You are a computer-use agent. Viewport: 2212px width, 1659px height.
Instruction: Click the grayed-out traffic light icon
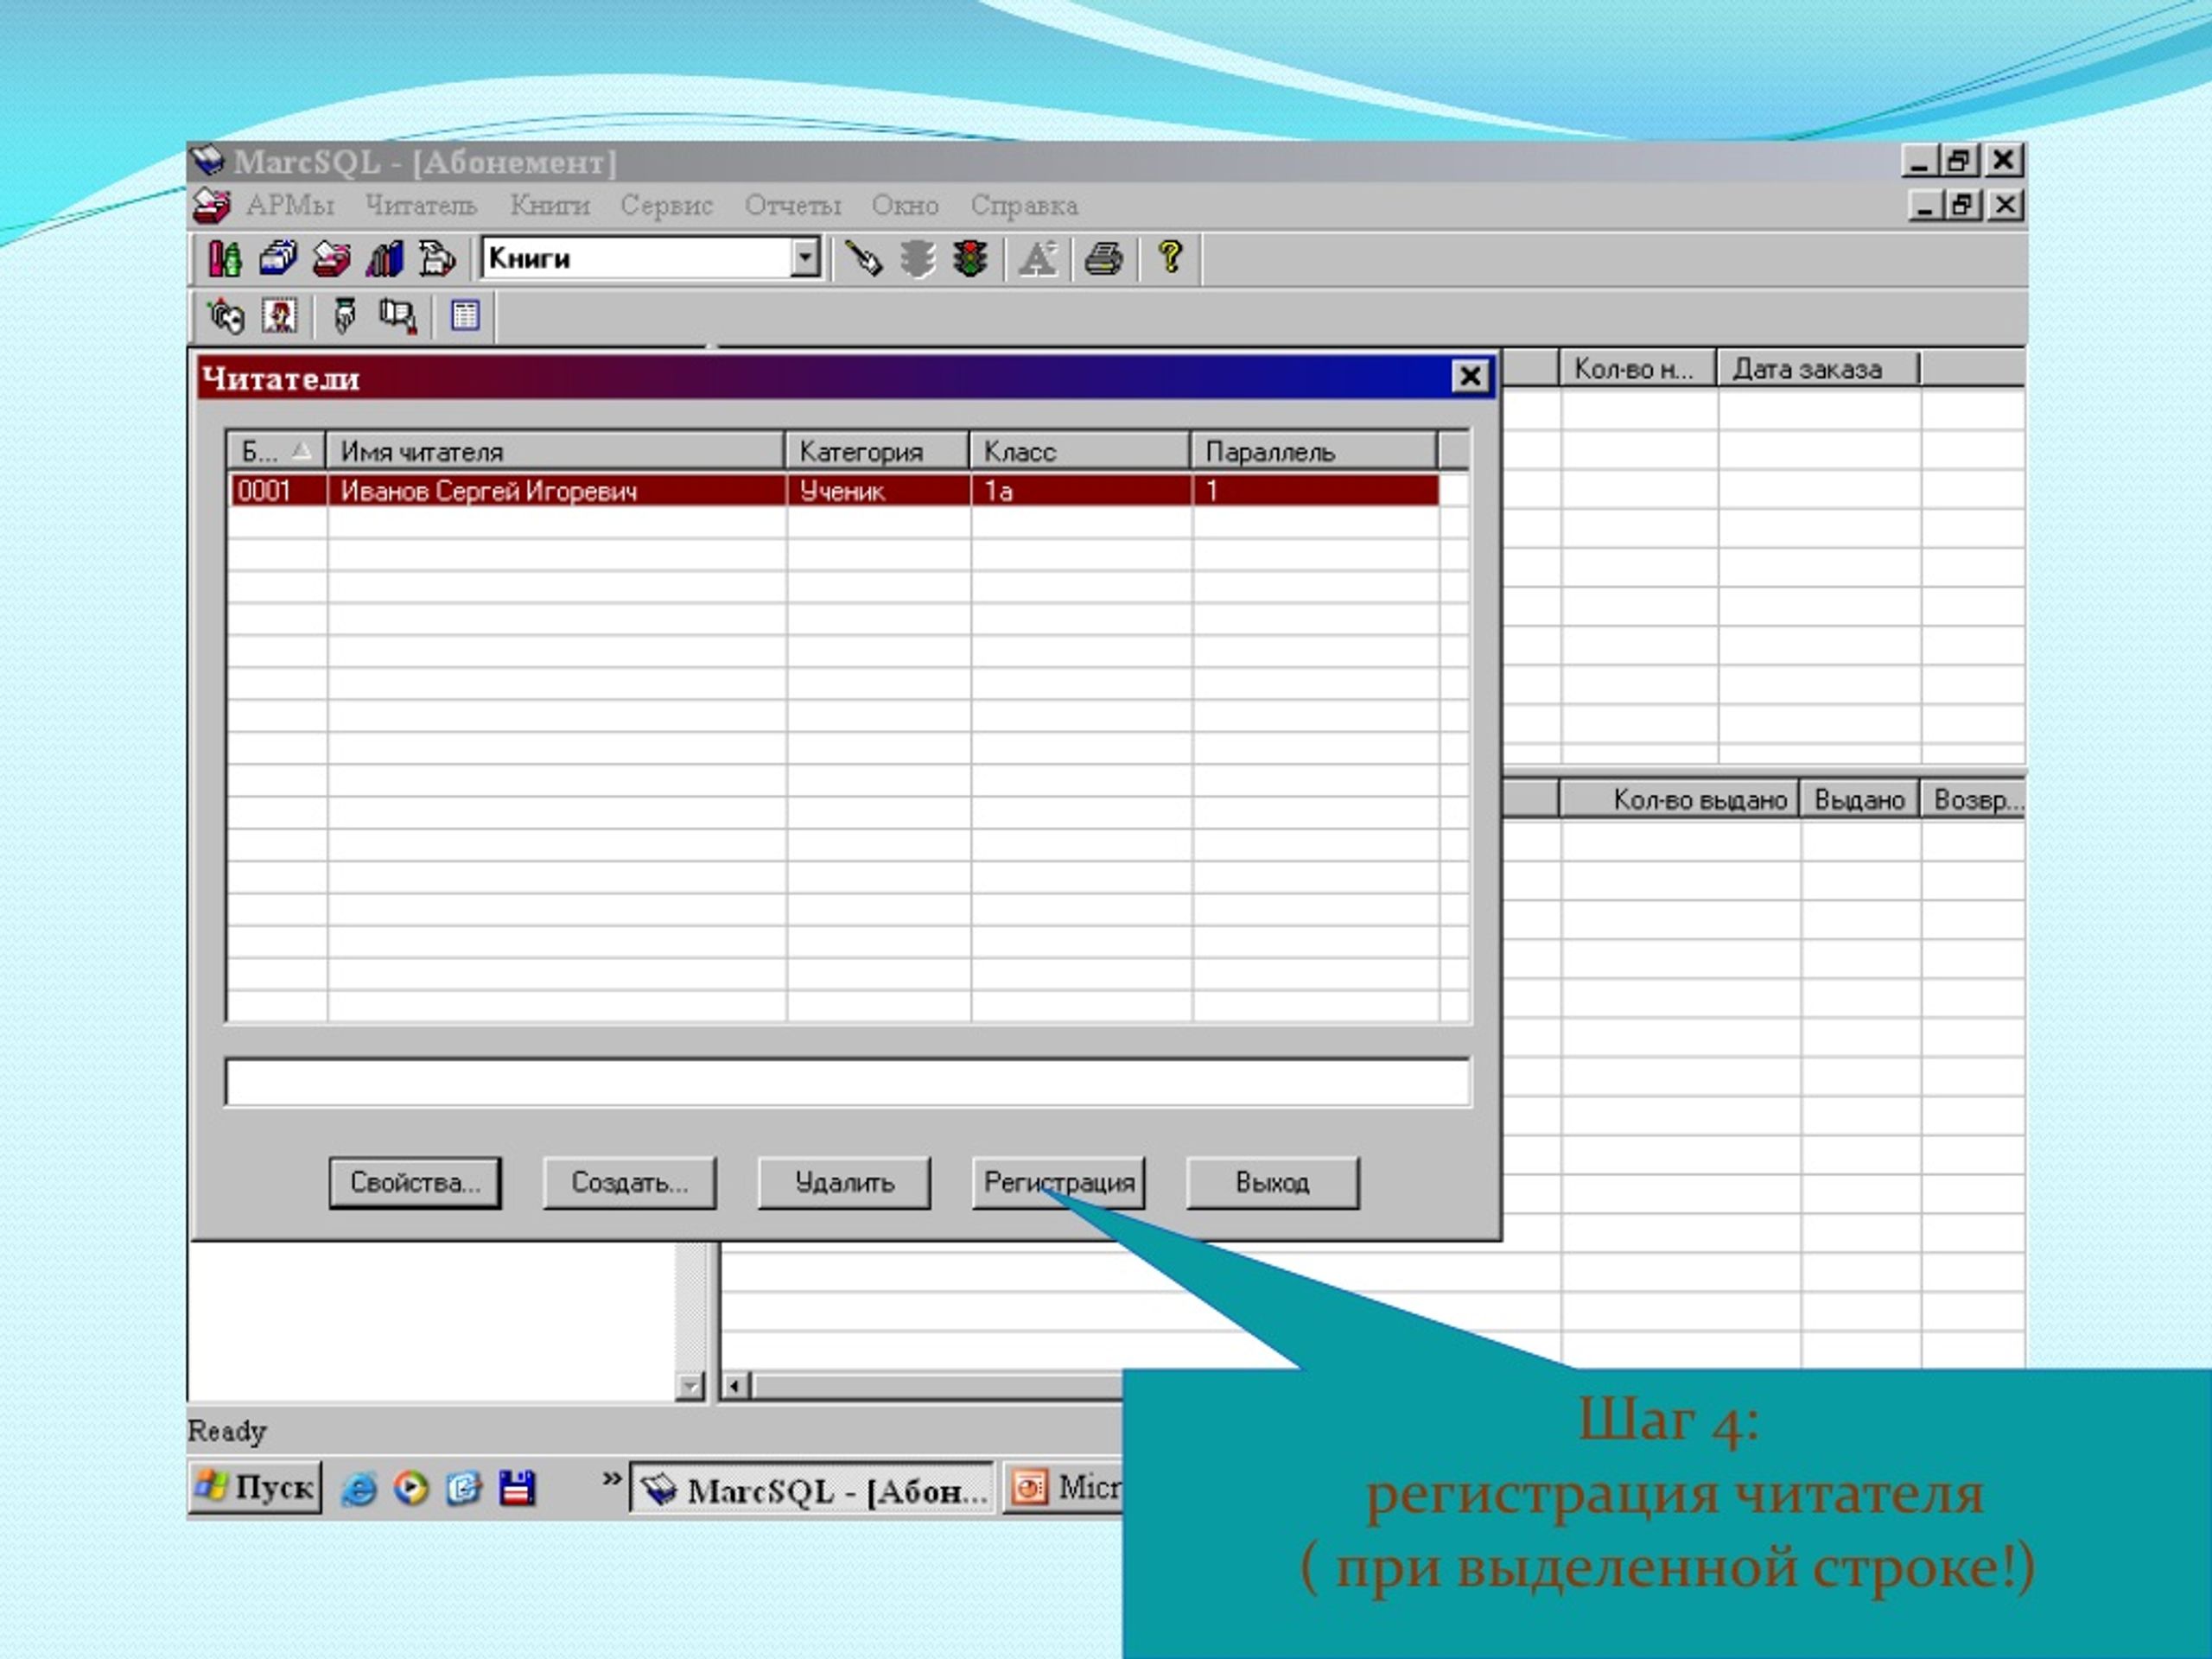tap(917, 259)
